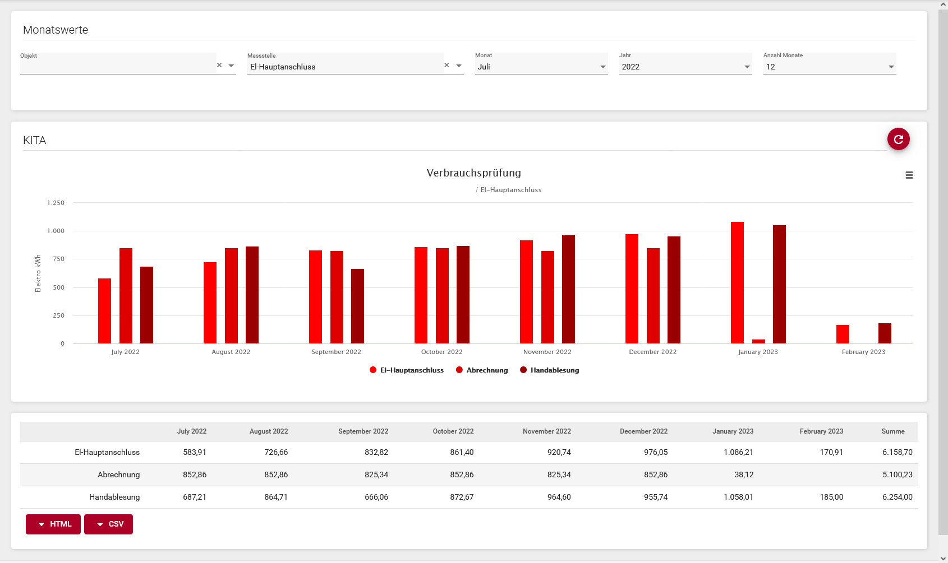This screenshot has height=563, width=948.
Task: Open the Jahr dropdown showing 2022
Action: point(685,67)
